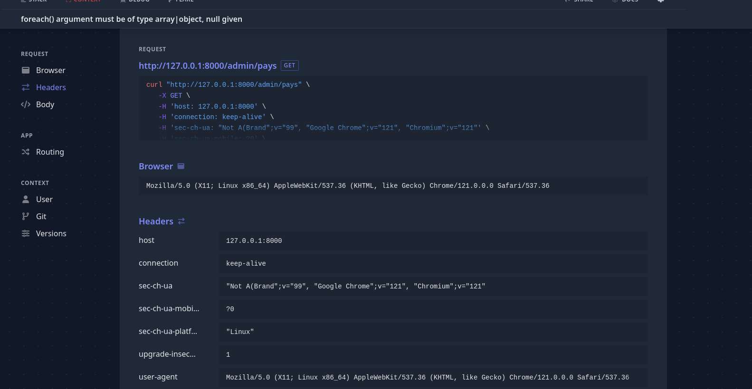The height and width of the screenshot is (389, 752).
Task: Click the sec-ch-ua-platf value "Linux"
Action: [x=433, y=332]
